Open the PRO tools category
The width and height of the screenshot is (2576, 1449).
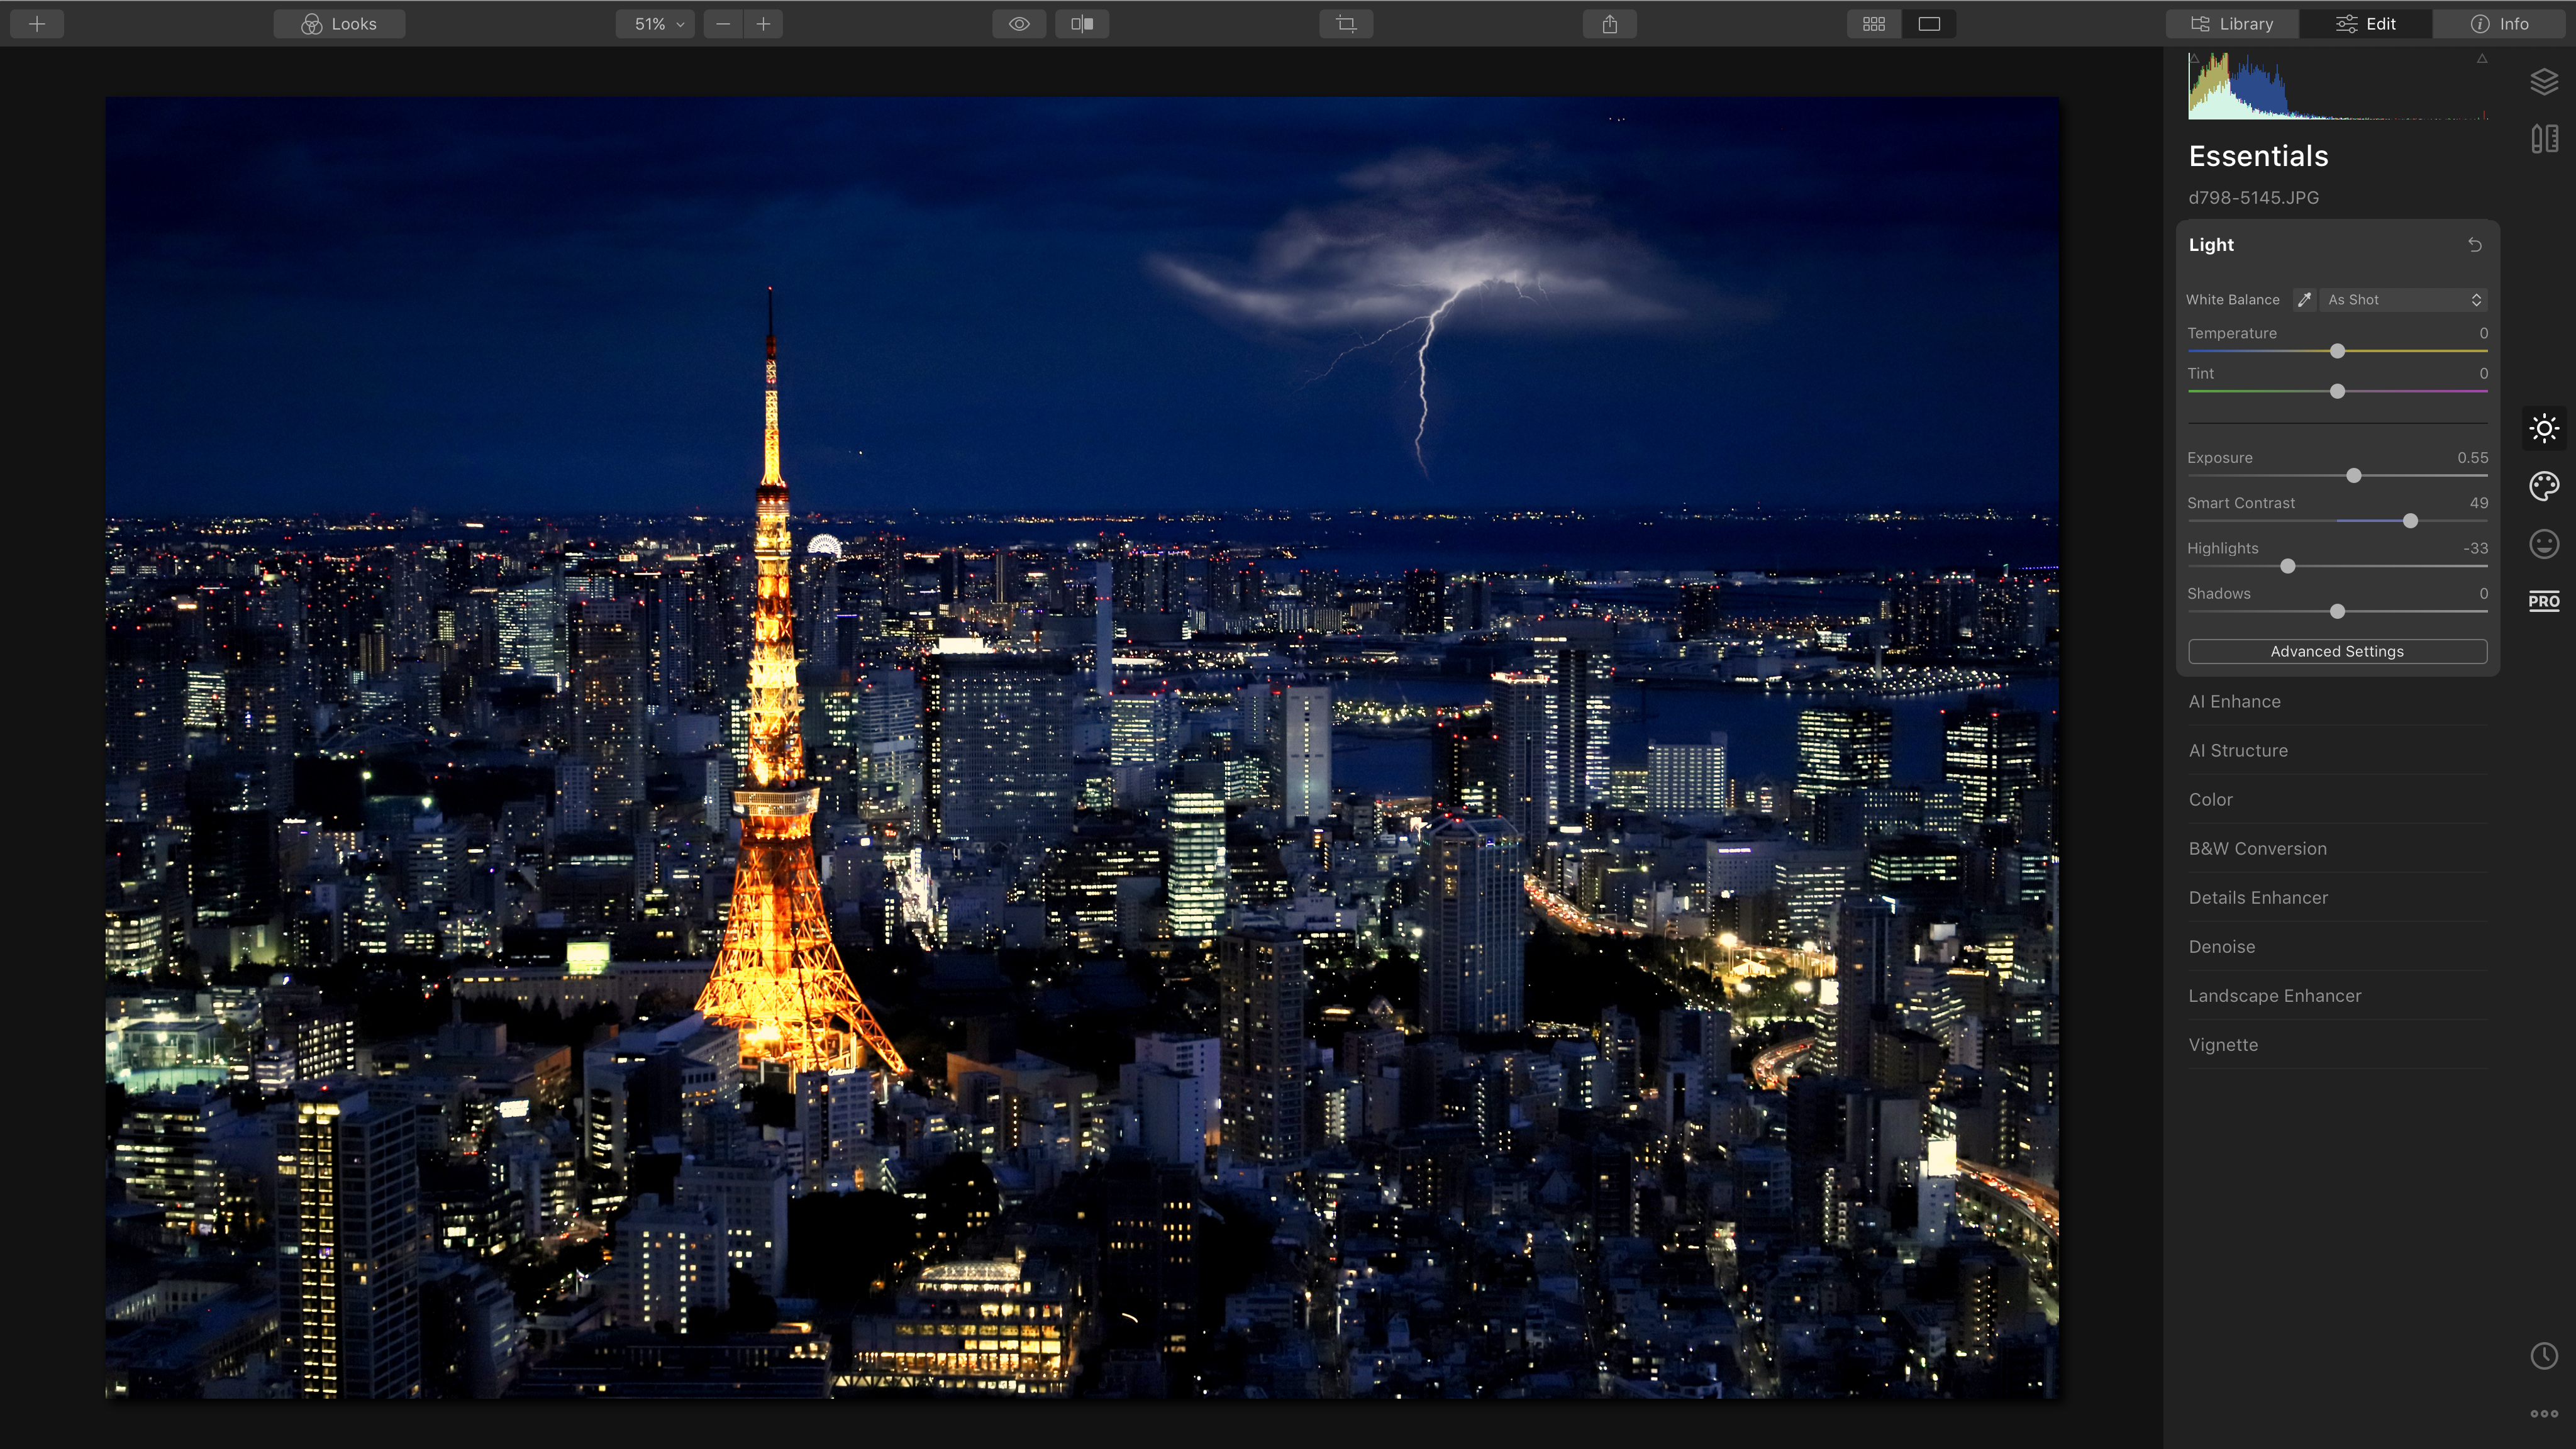[x=2544, y=601]
